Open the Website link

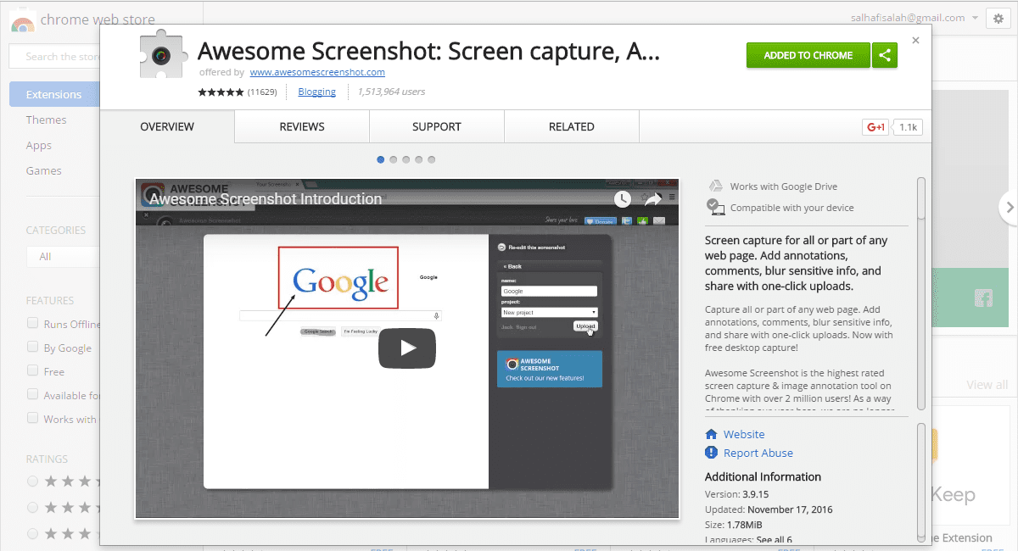(x=744, y=434)
